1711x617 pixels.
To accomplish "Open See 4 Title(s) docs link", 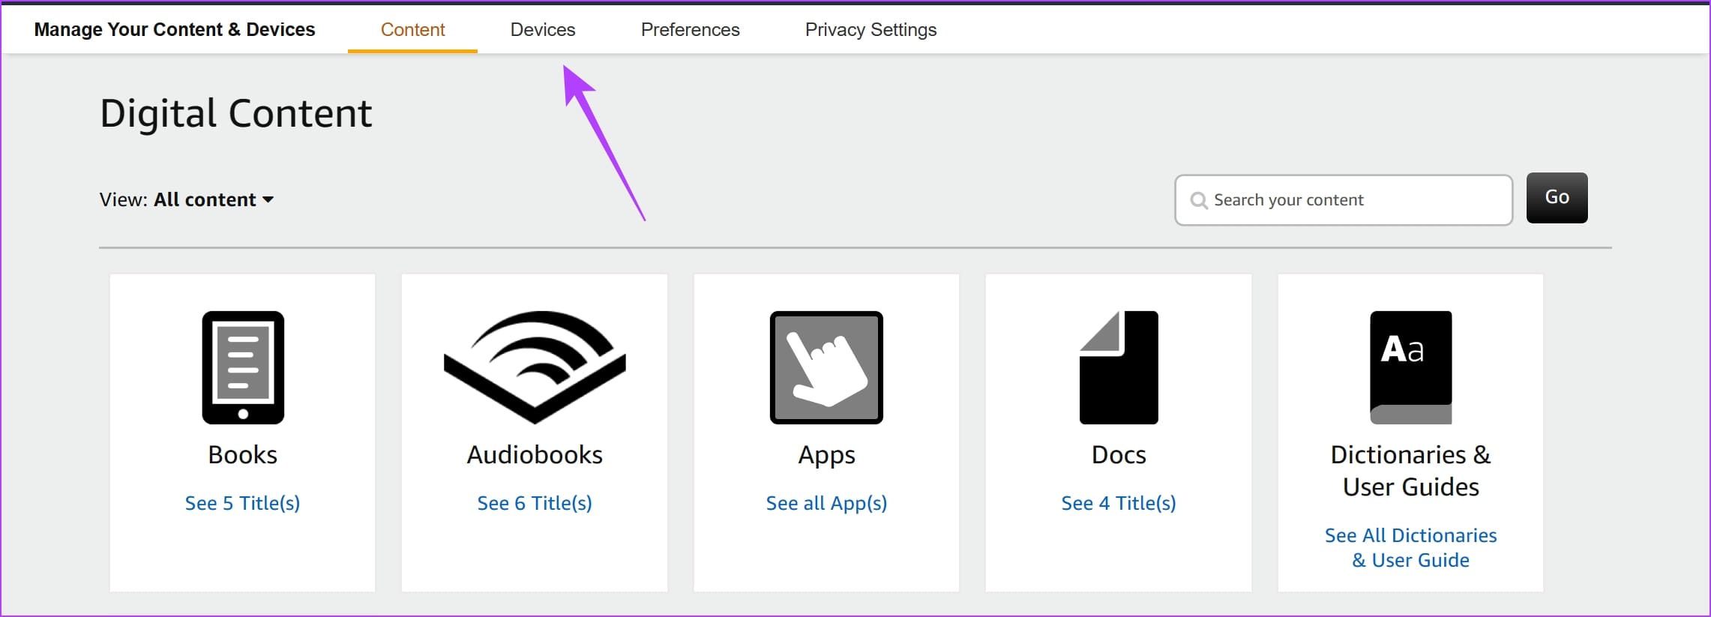I will [1119, 503].
